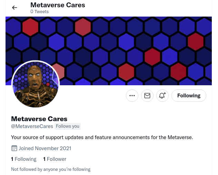Click the 0 Tweets count text
Screen dimensions: 218x175
pos(39,11)
